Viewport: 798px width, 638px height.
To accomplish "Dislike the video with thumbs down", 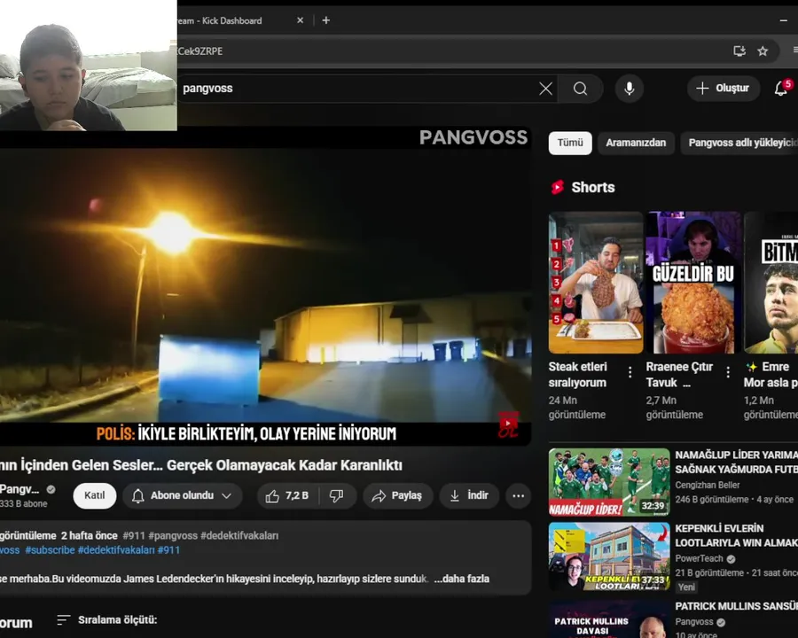I will 336,495.
